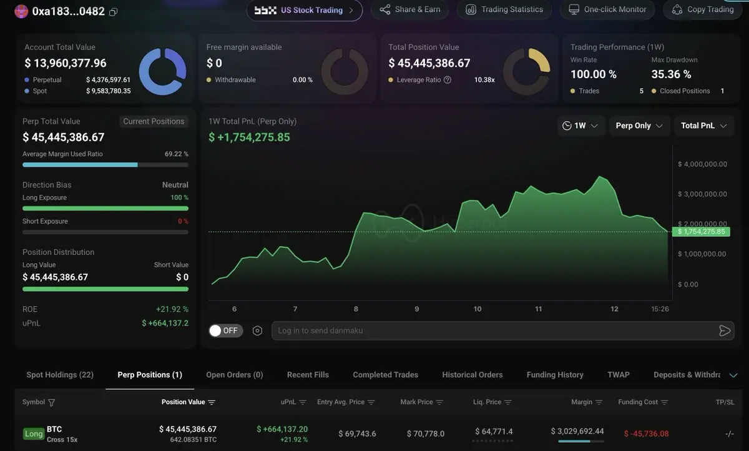Select the Perp Positions (1) tab
This screenshot has height=451, width=749.
click(x=150, y=375)
